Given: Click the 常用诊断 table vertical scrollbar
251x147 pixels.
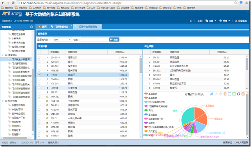Looking at the screenshot, I should pos(141,97).
